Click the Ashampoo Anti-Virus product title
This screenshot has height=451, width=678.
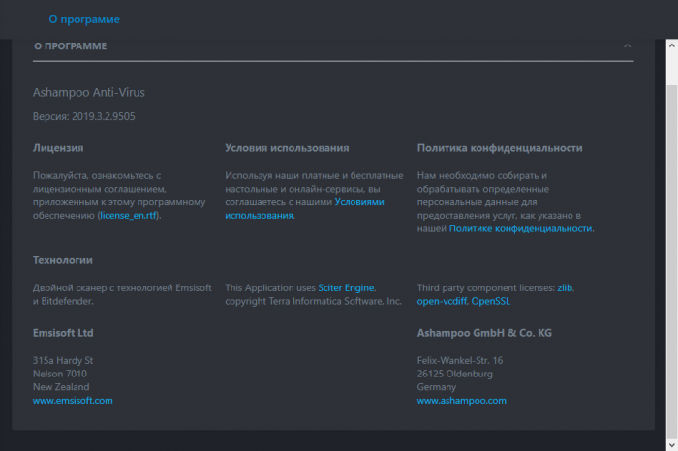(88, 92)
